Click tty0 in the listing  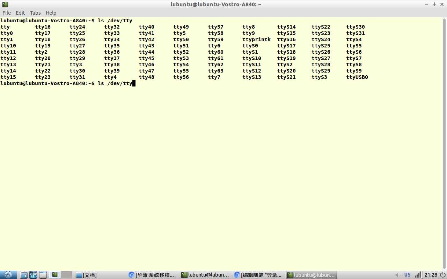[7, 33]
